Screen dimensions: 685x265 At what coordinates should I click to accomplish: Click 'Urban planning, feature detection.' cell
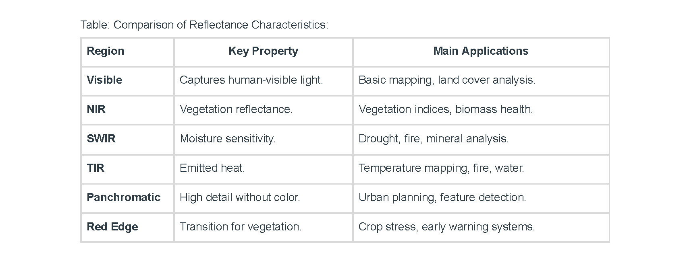point(442,197)
